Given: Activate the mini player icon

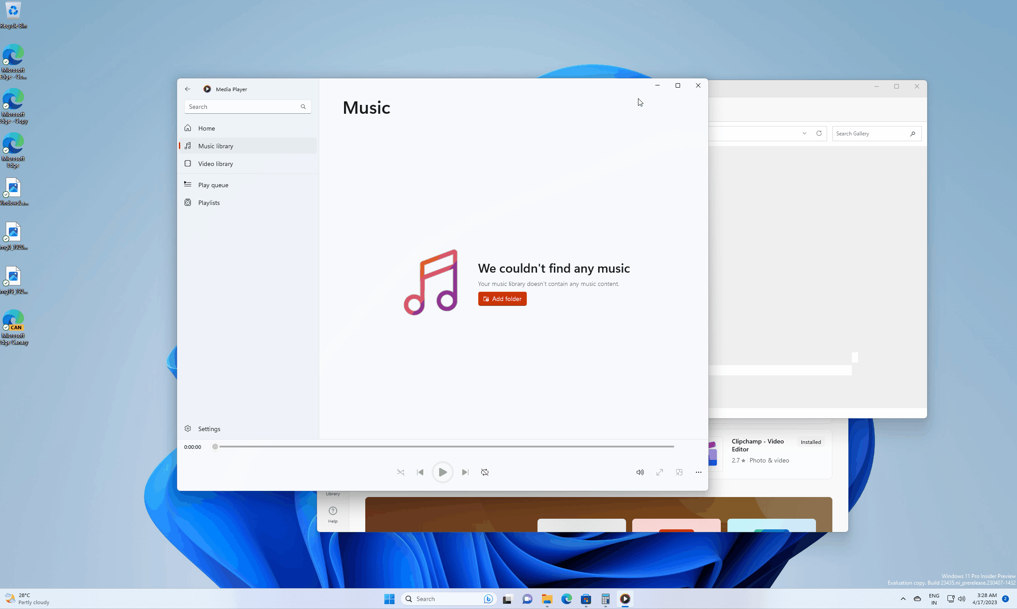Looking at the screenshot, I should click(679, 472).
